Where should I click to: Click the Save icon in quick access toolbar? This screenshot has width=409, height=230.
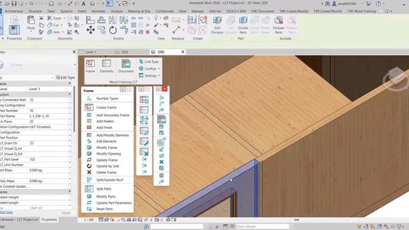14,4
